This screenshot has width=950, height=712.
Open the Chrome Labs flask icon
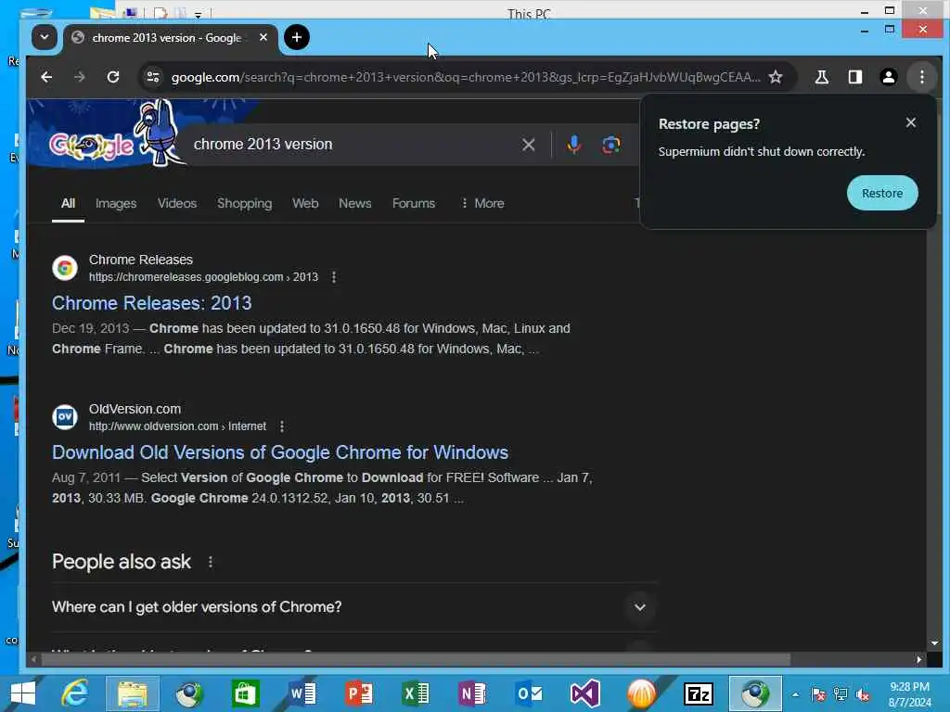pos(822,77)
